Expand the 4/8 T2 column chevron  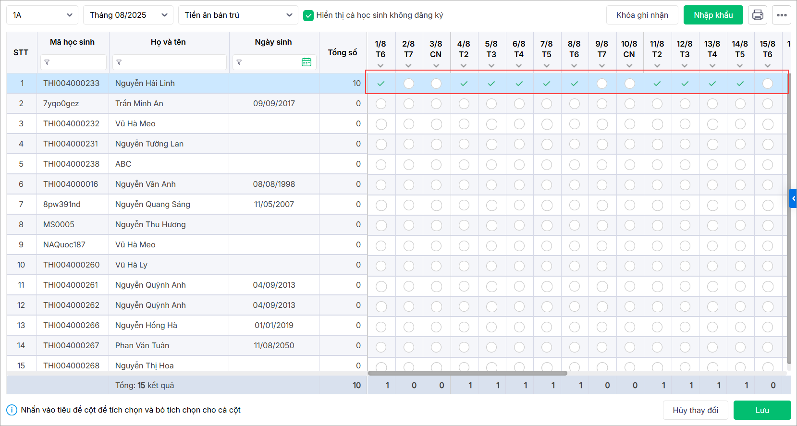pos(464,66)
